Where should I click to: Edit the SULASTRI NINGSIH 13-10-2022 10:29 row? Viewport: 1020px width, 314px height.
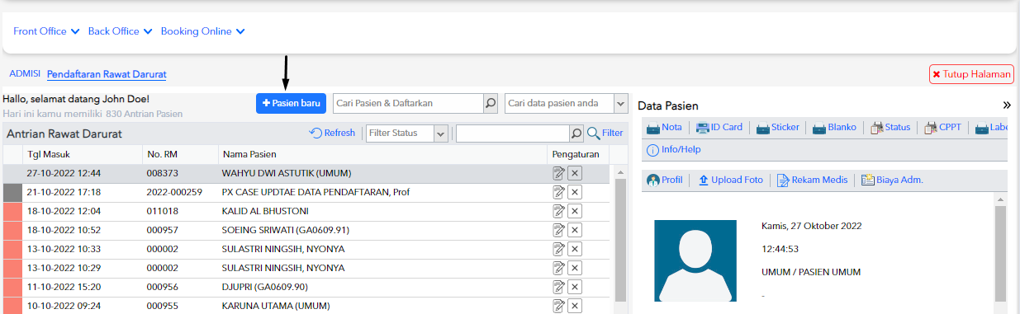coord(559,268)
